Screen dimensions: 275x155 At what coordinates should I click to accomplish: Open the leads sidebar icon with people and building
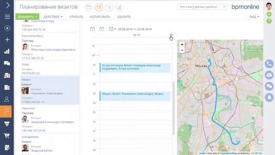coord(7,75)
